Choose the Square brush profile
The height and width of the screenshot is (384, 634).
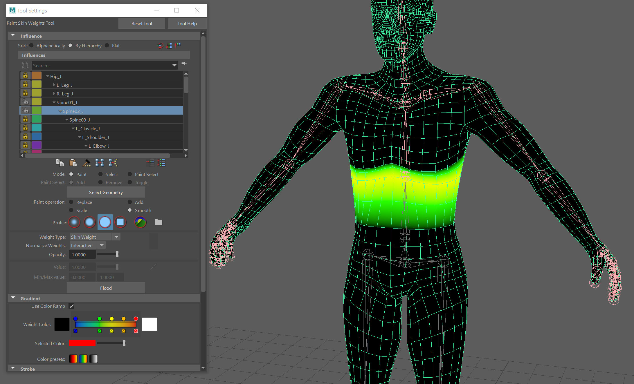(x=120, y=222)
